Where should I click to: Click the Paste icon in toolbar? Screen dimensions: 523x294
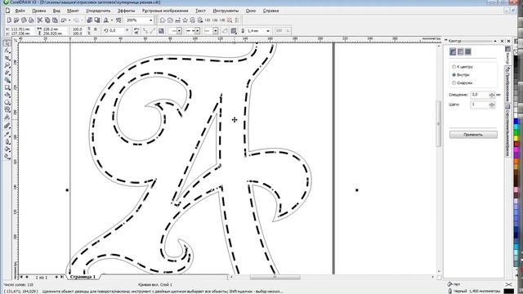[55, 20]
